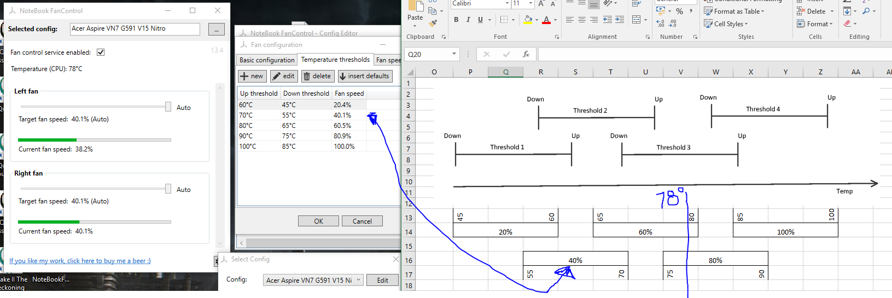Click the Merge & Center icon
The width and height of the screenshot is (892, 298).
tap(636, 20)
